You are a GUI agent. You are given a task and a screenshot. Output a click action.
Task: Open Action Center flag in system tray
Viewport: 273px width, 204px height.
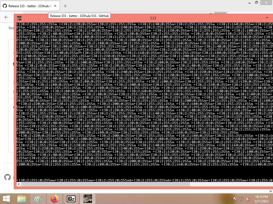(235, 199)
